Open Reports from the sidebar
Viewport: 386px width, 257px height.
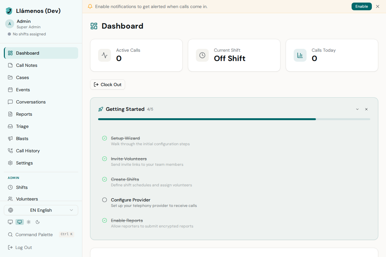tap(41, 114)
